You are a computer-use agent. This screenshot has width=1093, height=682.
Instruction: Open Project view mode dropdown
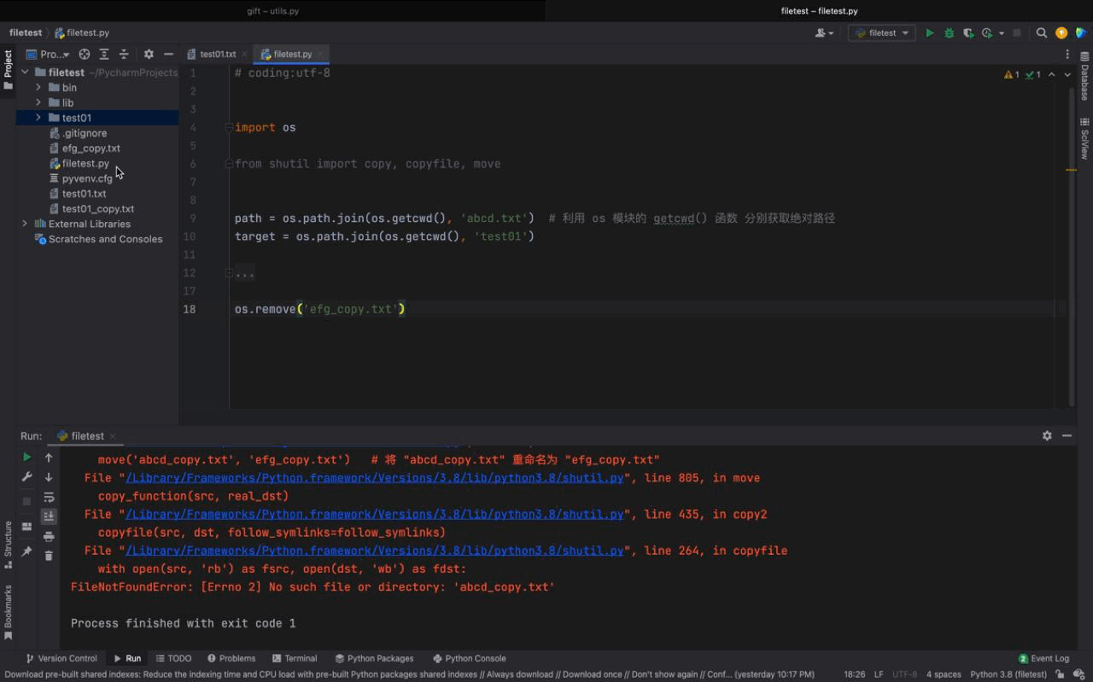click(x=49, y=54)
